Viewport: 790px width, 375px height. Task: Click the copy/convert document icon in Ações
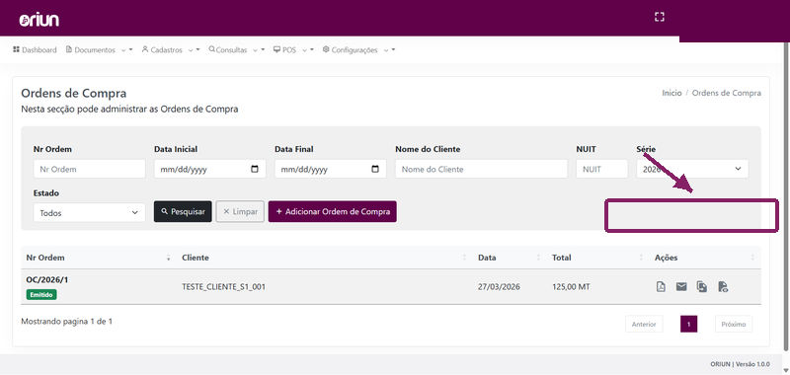pyautogui.click(x=702, y=287)
